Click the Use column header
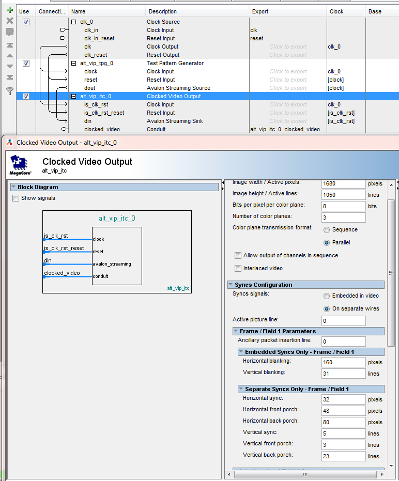Viewport: 399px width, 481px height. pyautogui.click(x=26, y=11)
